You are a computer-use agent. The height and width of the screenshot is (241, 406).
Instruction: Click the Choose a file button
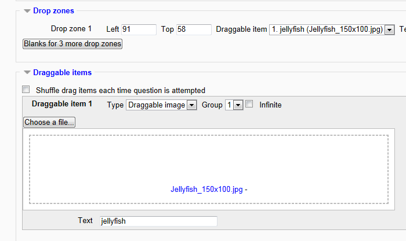(x=49, y=123)
